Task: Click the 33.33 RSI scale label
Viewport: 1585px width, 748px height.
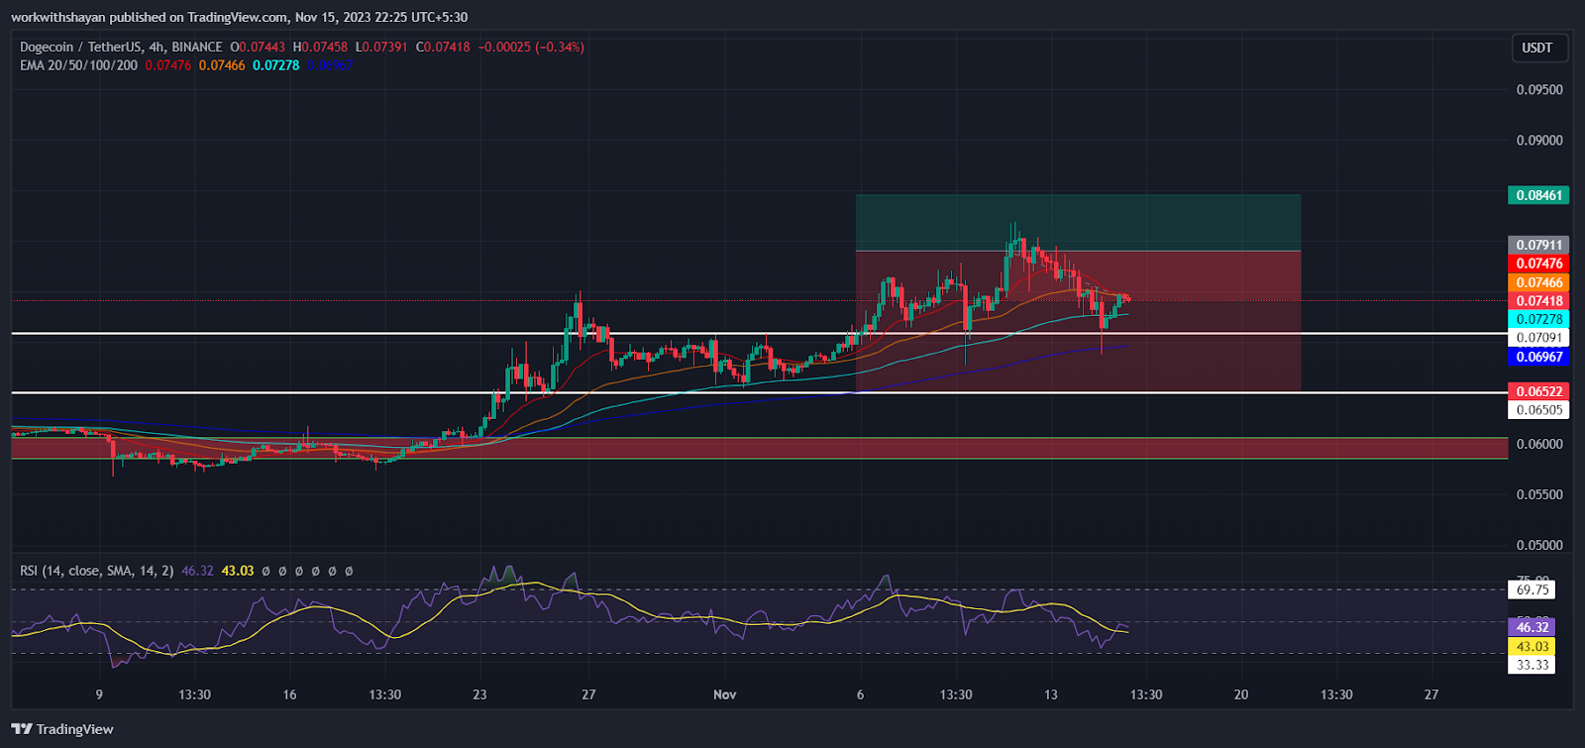Action: click(x=1532, y=665)
